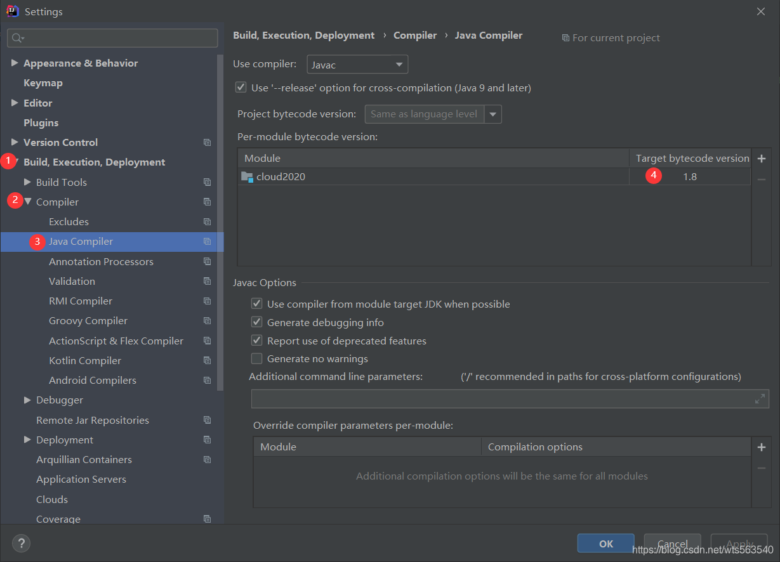Open the help question mark button
780x562 pixels.
[21, 543]
